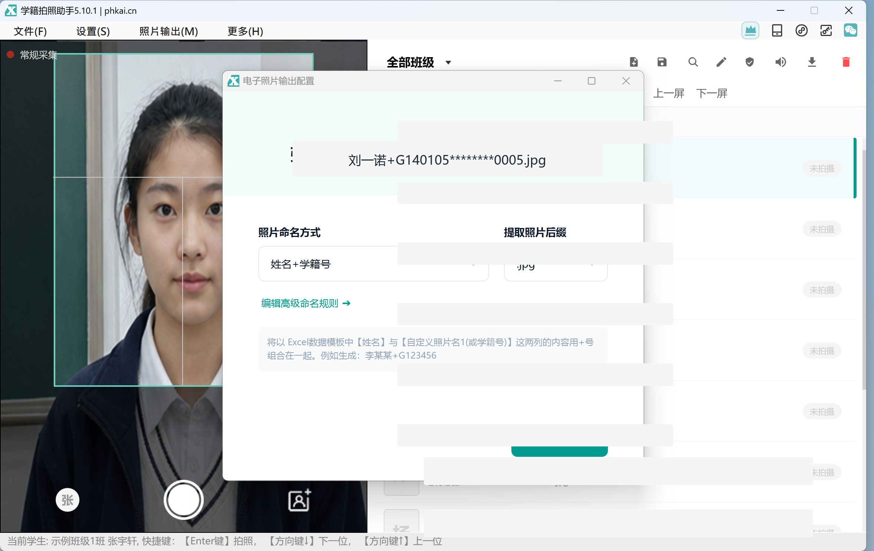874x551 pixels.
Task: Open the WeChat contact icon
Action: point(850,30)
